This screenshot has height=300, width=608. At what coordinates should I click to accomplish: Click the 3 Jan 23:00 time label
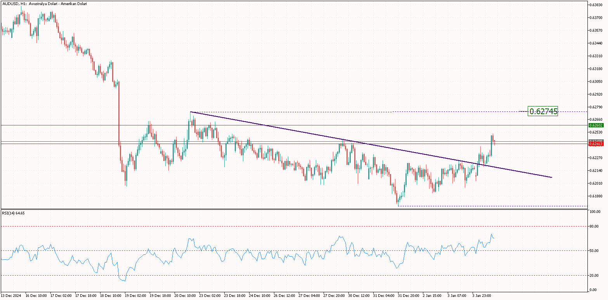483,295
